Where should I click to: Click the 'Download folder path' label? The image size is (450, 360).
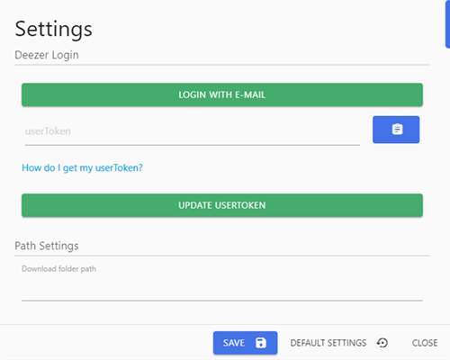[x=58, y=268]
